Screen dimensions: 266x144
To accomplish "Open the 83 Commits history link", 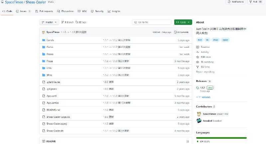I will click(181, 32).
